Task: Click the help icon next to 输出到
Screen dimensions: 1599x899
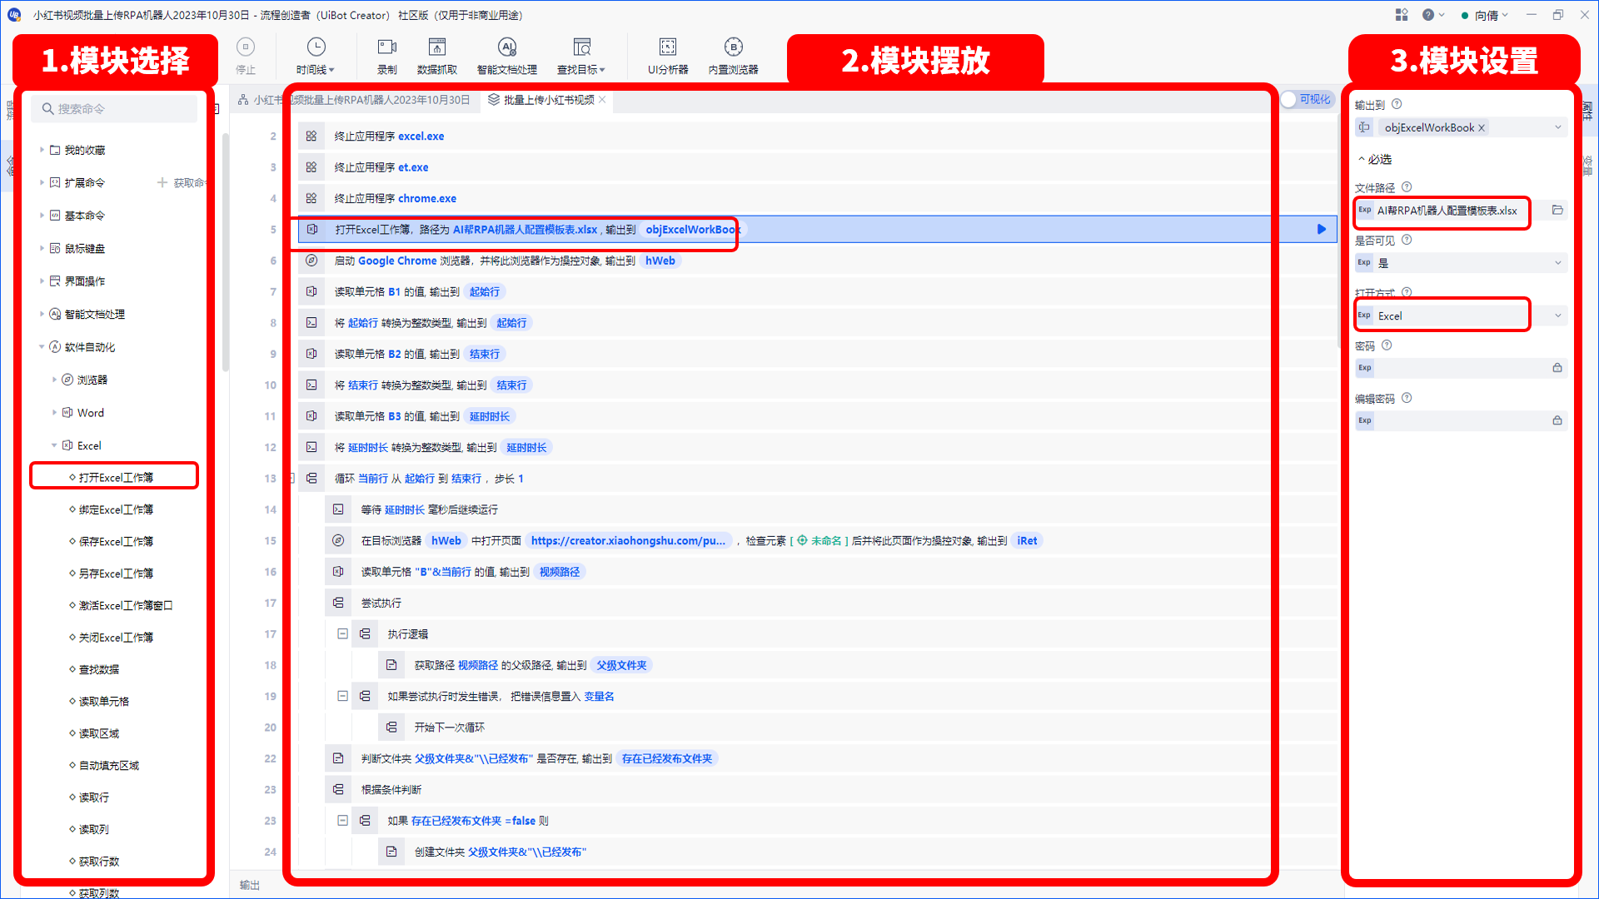Action: (1397, 105)
